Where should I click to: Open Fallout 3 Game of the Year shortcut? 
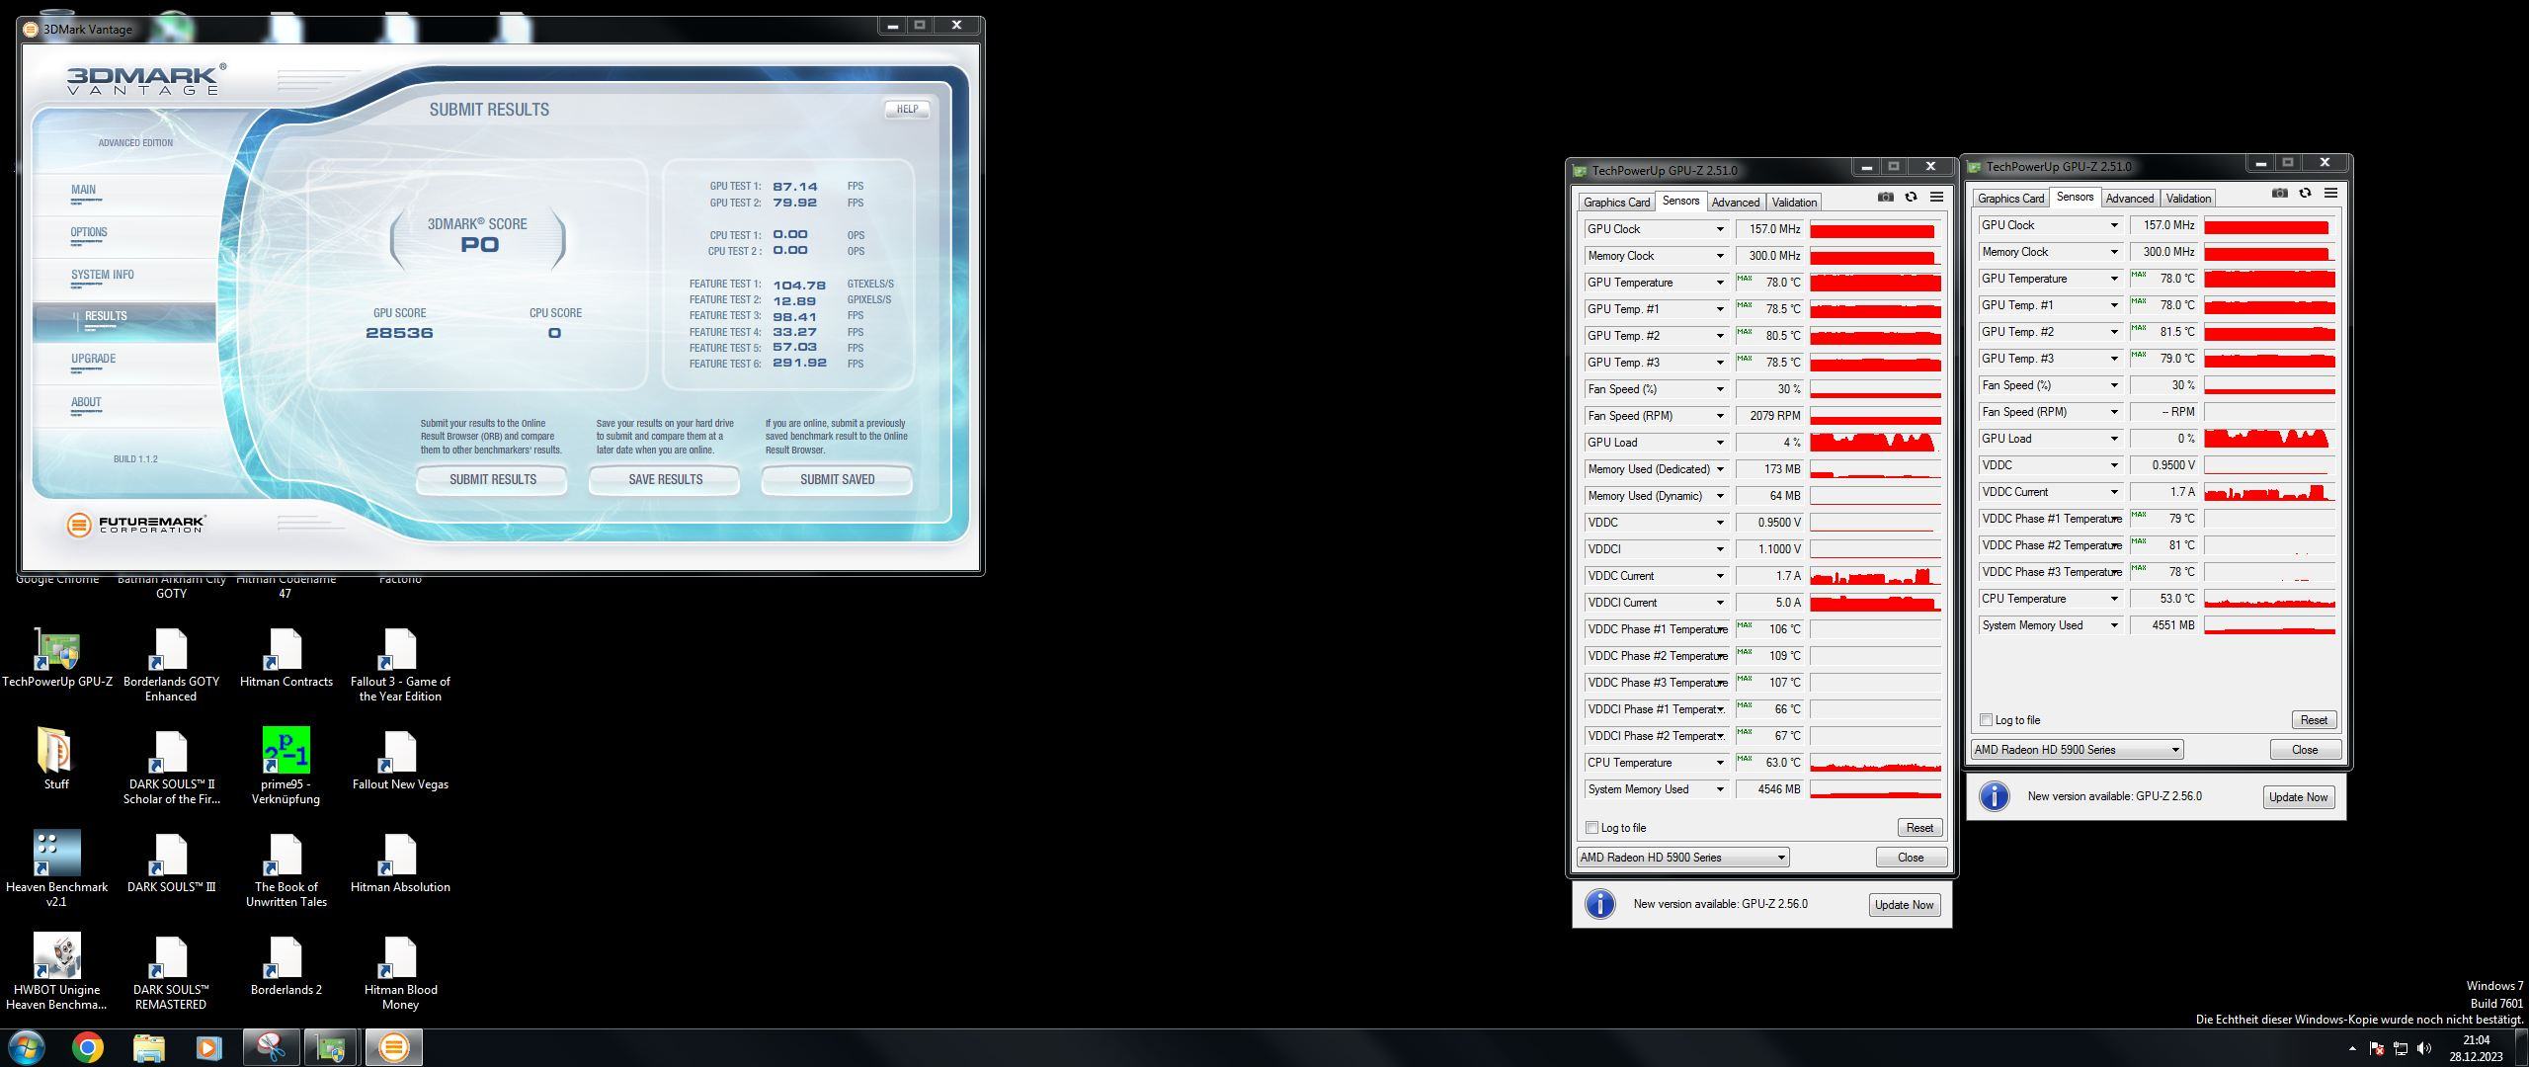400,664
